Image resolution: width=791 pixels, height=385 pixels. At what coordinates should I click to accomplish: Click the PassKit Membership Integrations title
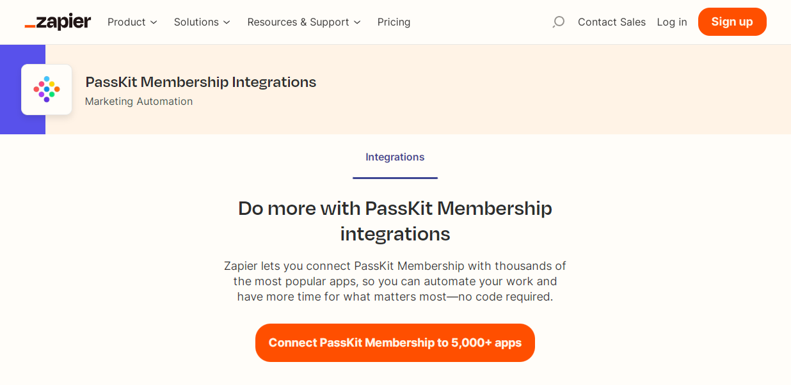[201, 82]
